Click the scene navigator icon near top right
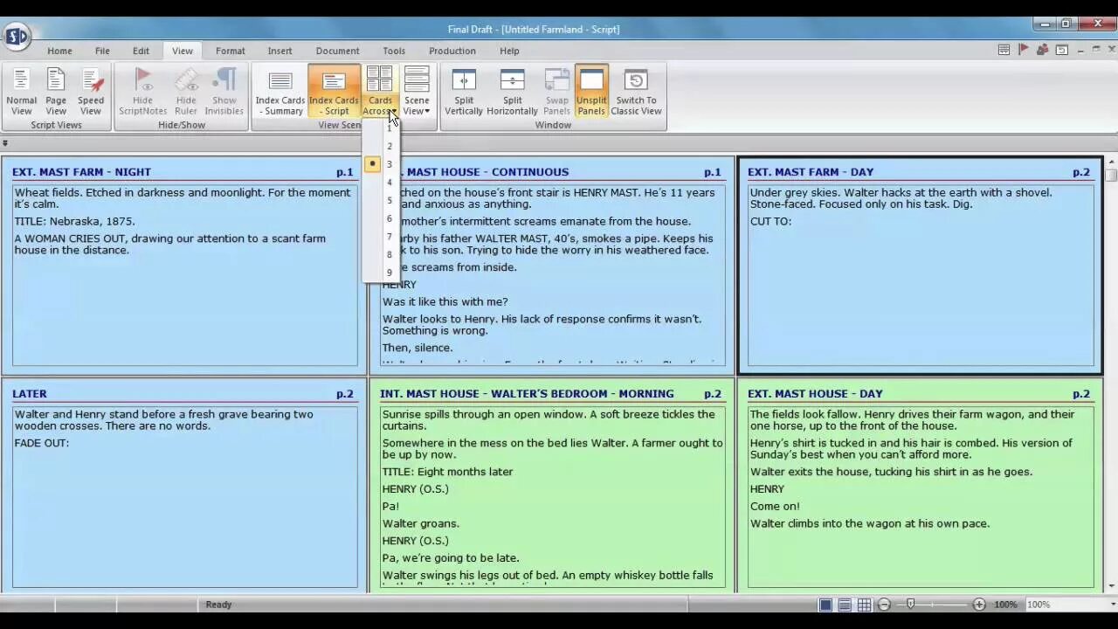The width and height of the screenshot is (1118, 629). click(1004, 50)
